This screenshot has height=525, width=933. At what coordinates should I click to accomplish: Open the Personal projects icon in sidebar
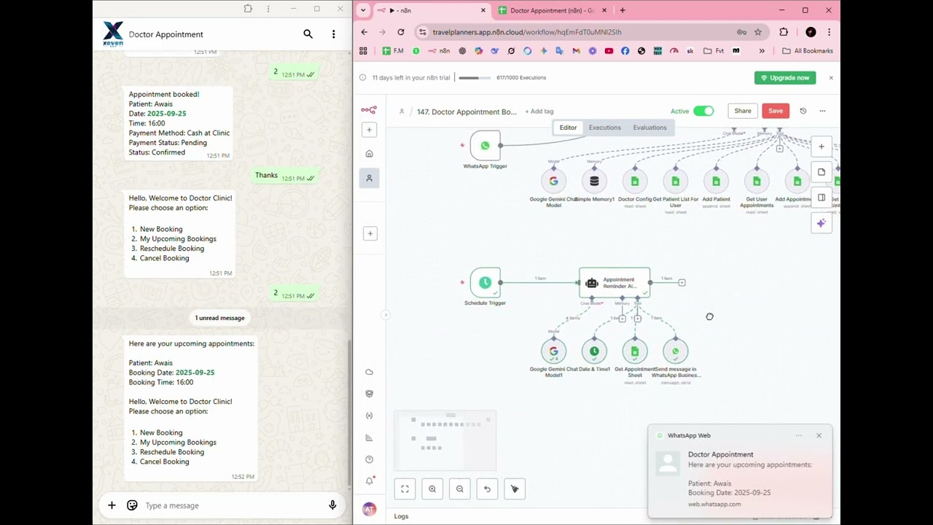point(369,178)
